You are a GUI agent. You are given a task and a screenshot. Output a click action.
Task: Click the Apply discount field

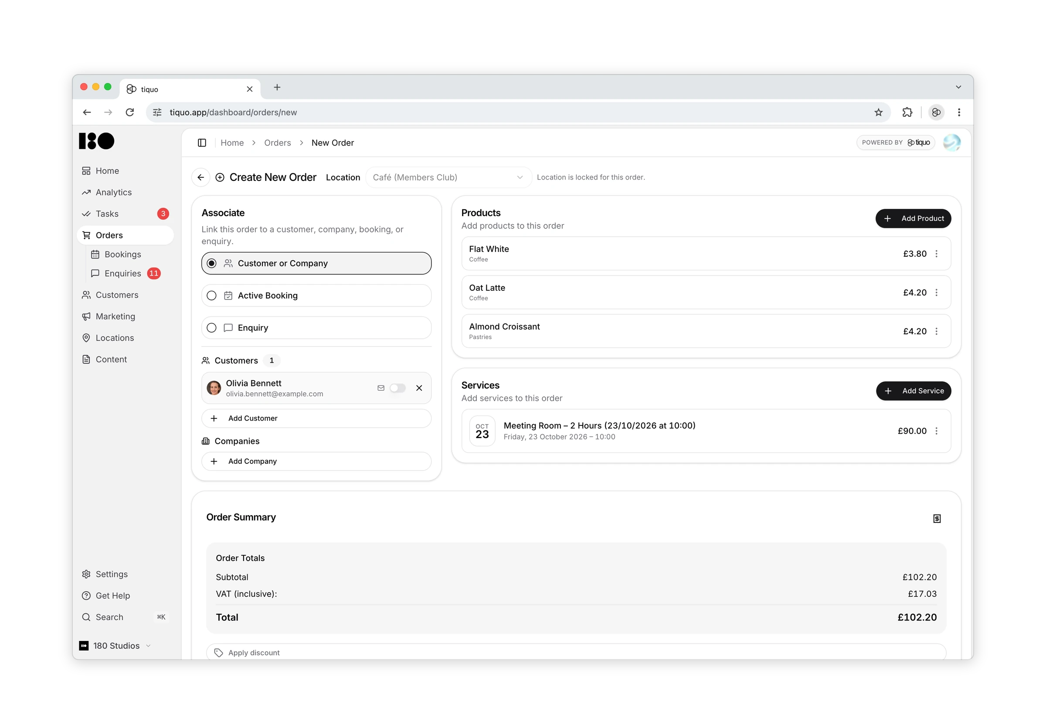point(576,653)
